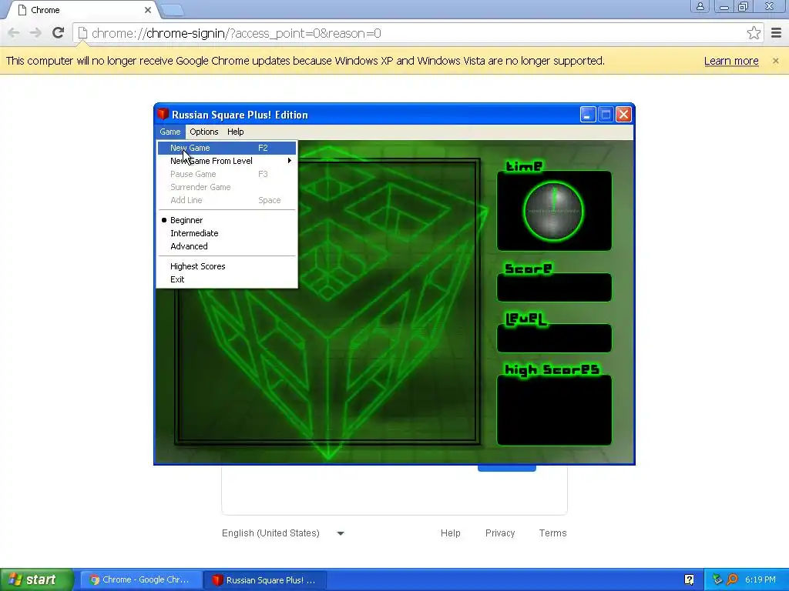The height and width of the screenshot is (591, 789).
Task: Open the English (United States) language dropdown
Action: [284, 533]
